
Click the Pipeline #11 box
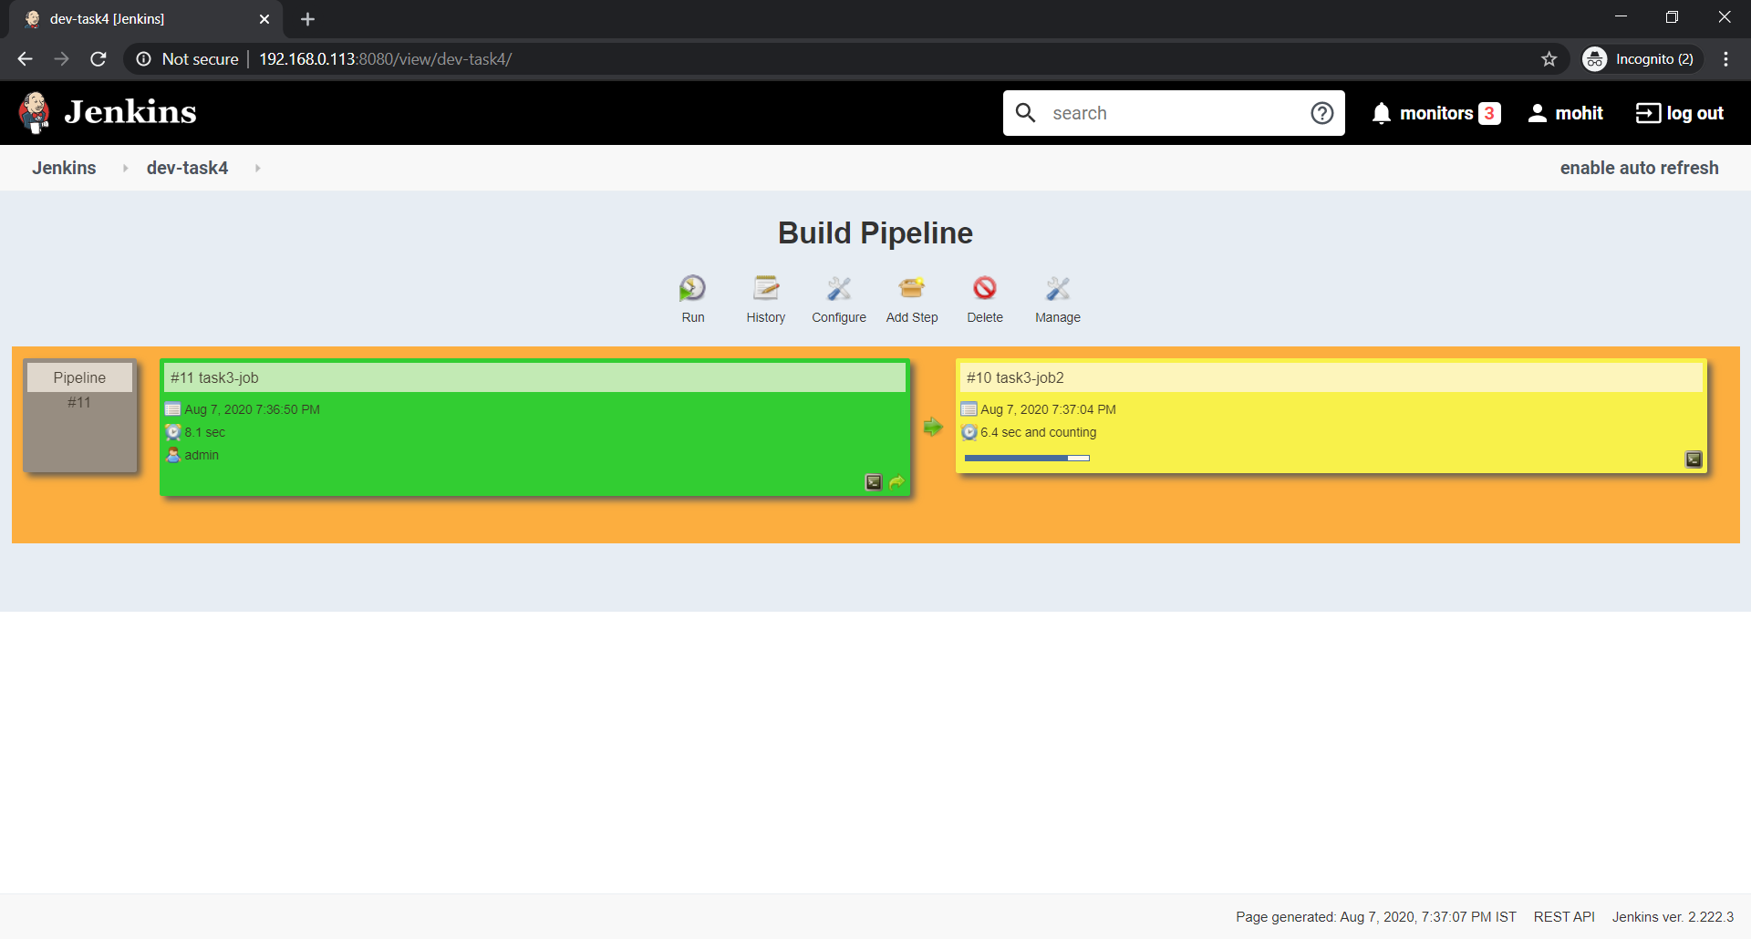pyautogui.click(x=80, y=416)
